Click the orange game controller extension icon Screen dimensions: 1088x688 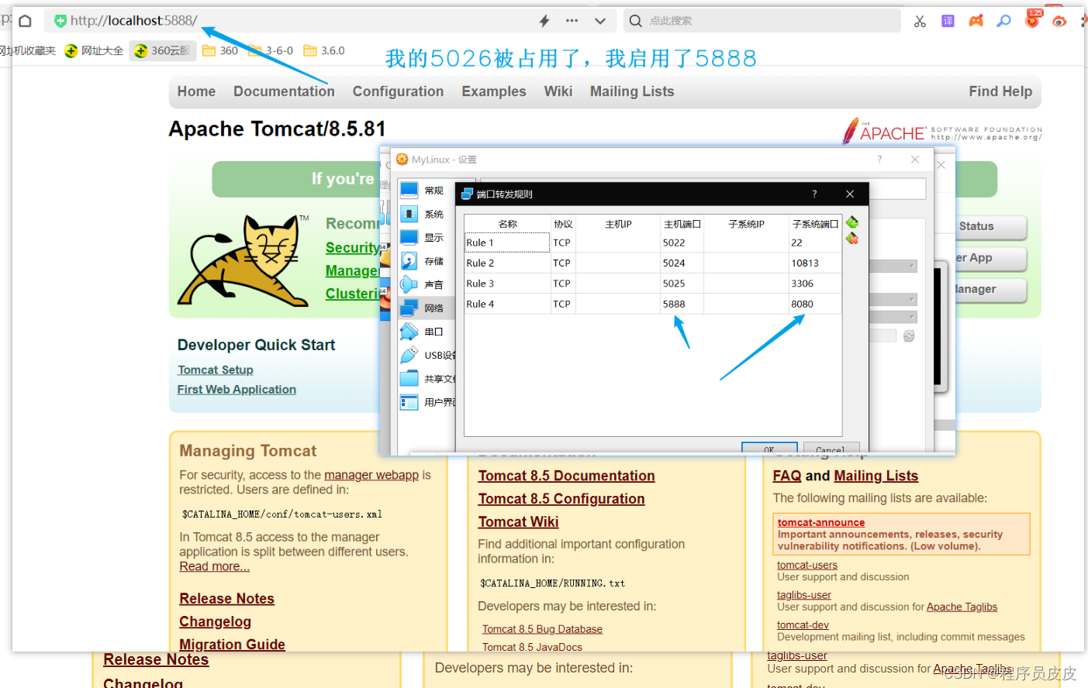click(x=976, y=21)
